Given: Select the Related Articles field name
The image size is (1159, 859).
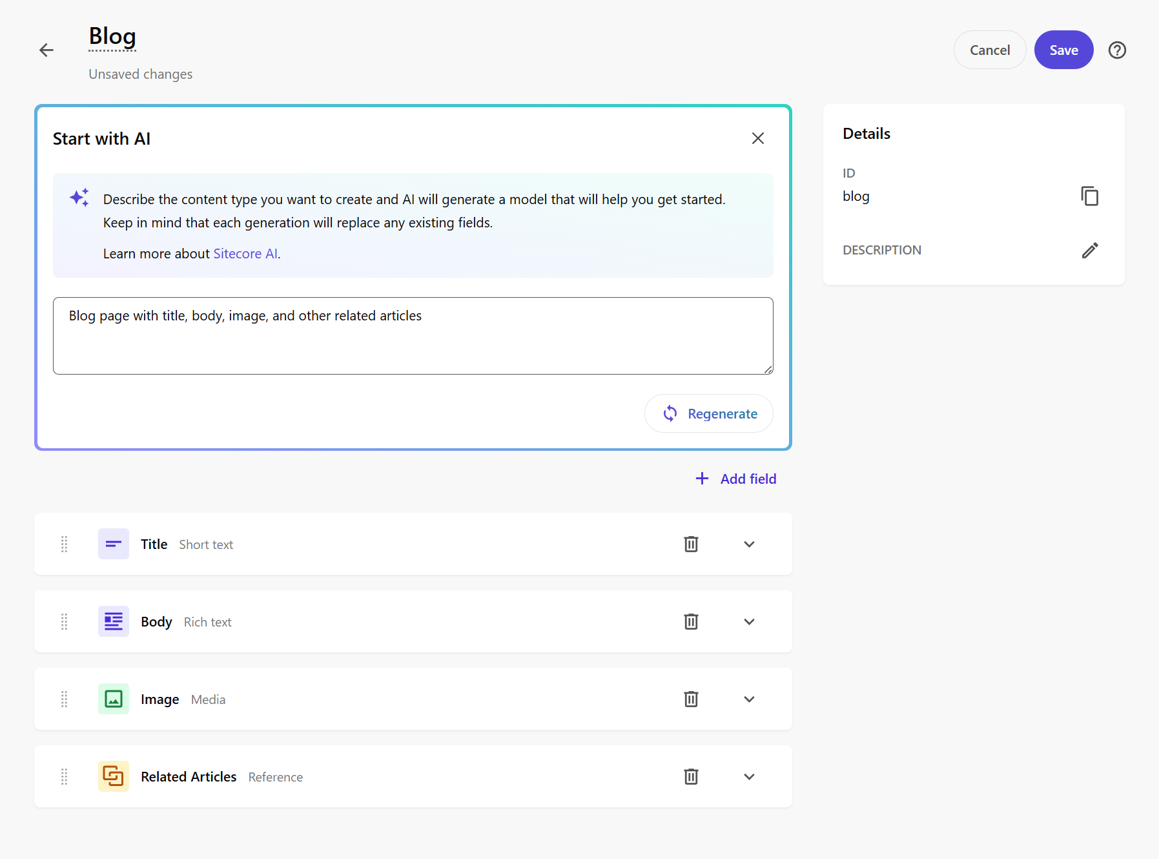Looking at the screenshot, I should (189, 777).
